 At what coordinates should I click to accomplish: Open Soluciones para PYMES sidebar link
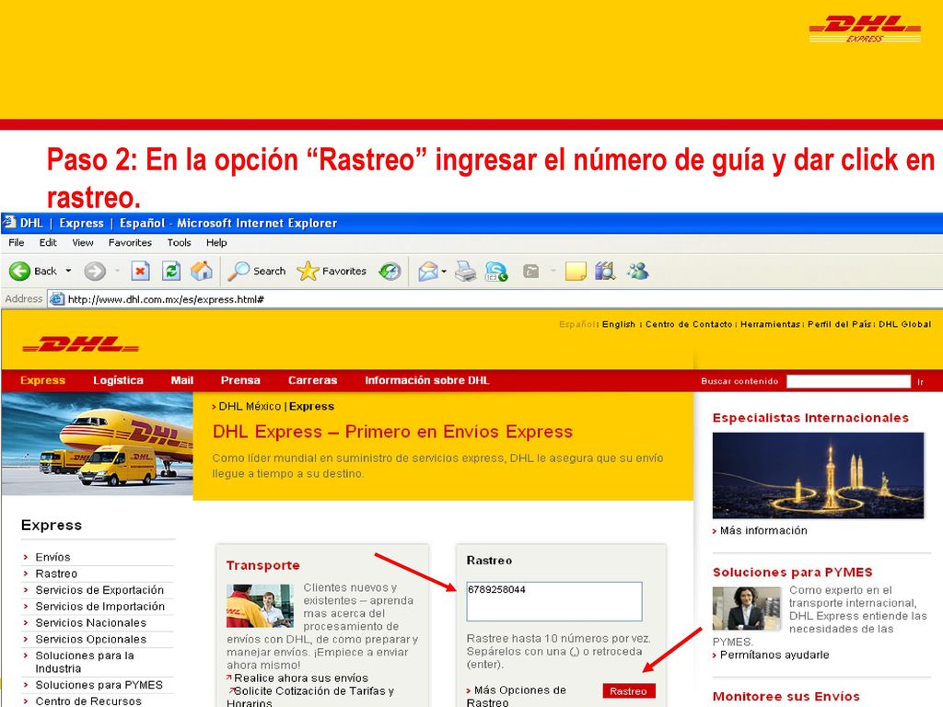pos(99,685)
